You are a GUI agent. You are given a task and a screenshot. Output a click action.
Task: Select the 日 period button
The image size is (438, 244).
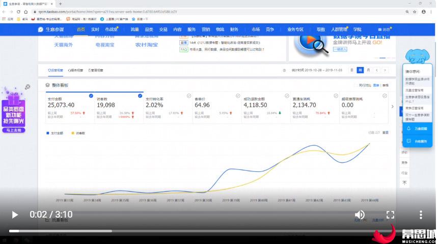(x=352, y=70)
